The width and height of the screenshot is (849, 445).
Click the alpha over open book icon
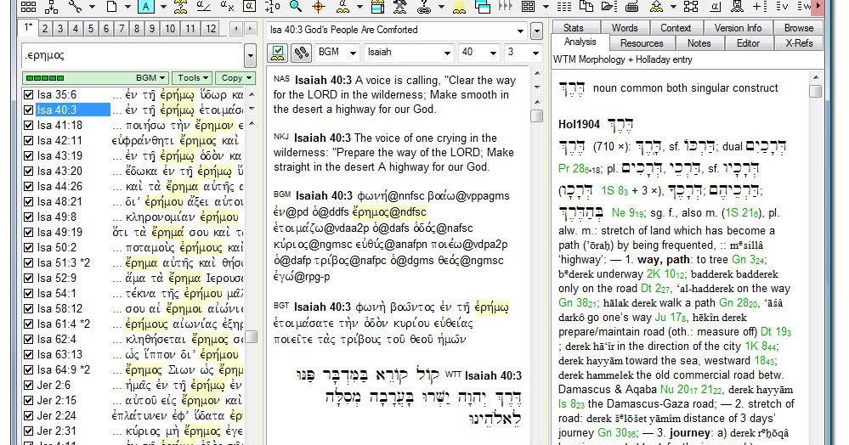click(342, 7)
